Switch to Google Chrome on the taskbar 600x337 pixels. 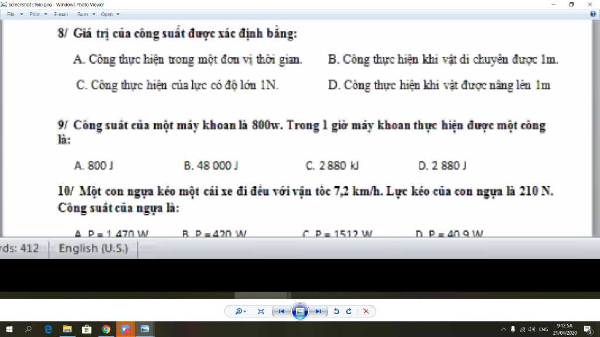coord(106,329)
